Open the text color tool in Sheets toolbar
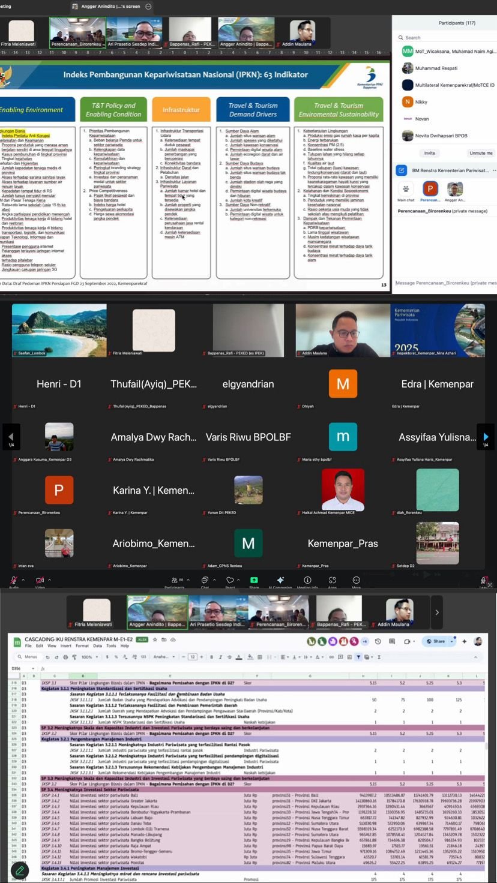The height and width of the screenshot is (883, 497). (x=238, y=657)
